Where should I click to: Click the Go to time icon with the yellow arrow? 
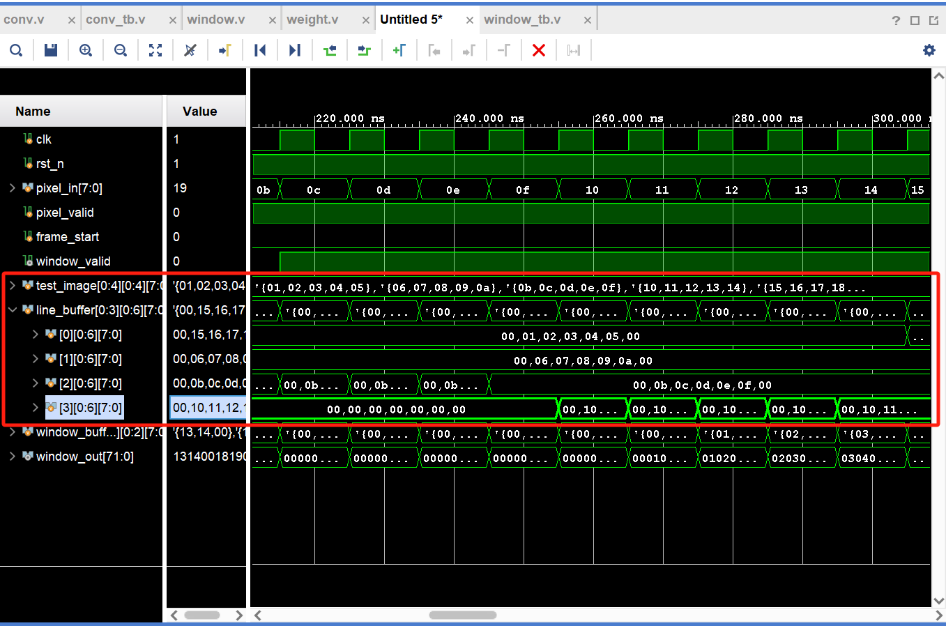225,50
